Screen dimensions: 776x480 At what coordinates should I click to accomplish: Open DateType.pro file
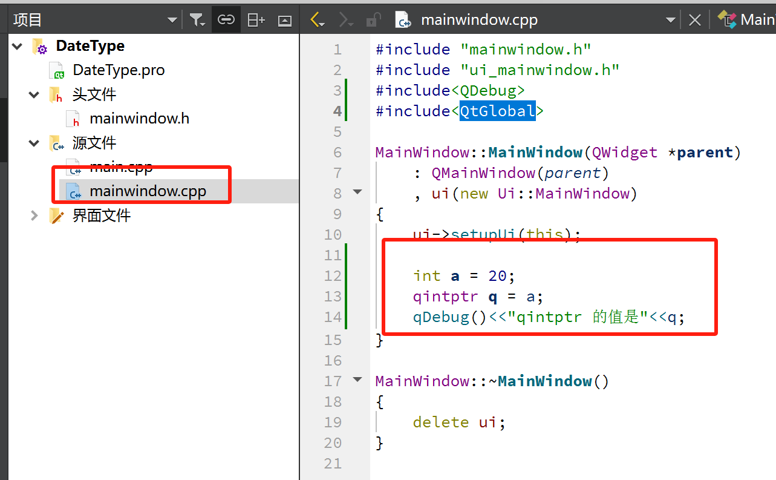tap(119, 70)
